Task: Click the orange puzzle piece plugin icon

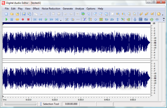Action: point(159,14)
